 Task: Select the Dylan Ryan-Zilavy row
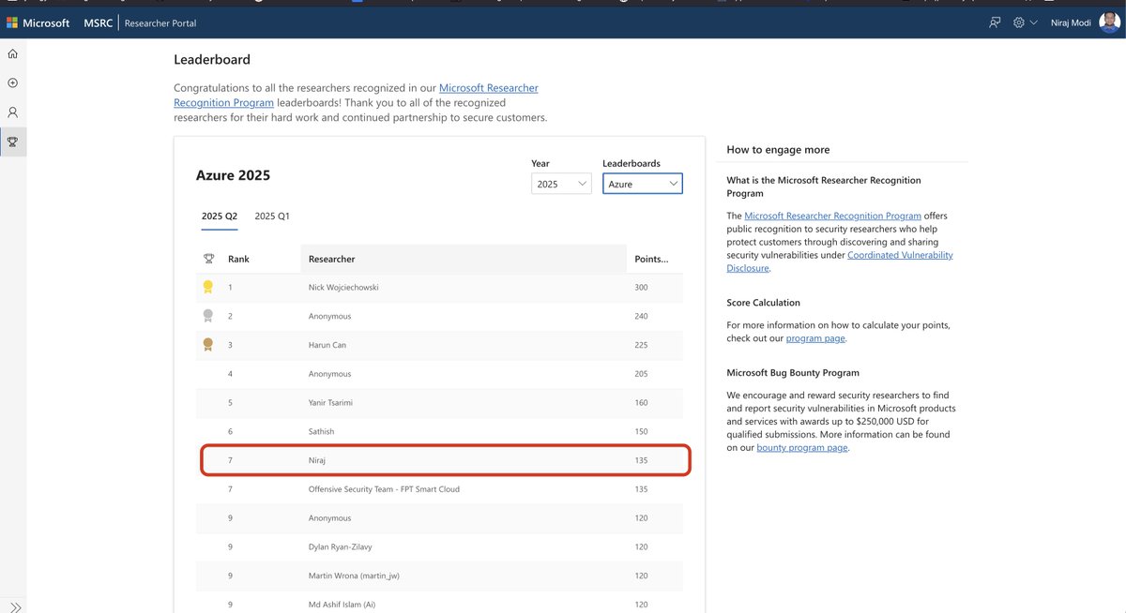[x=439, y=546]
